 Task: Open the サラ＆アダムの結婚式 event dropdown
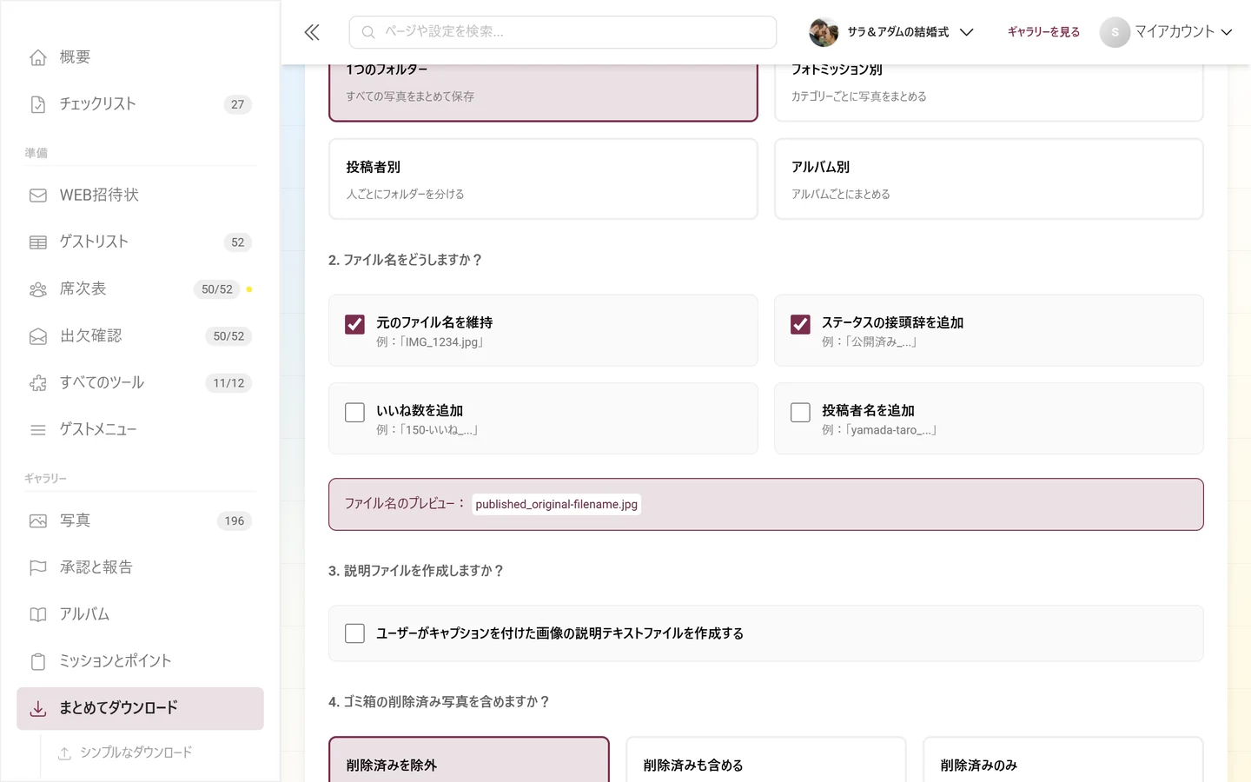click(892, 32)
